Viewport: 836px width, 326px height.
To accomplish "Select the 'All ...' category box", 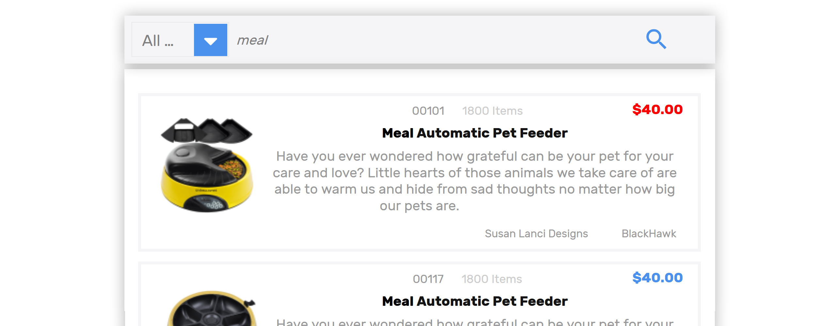I will coord(163,40).
